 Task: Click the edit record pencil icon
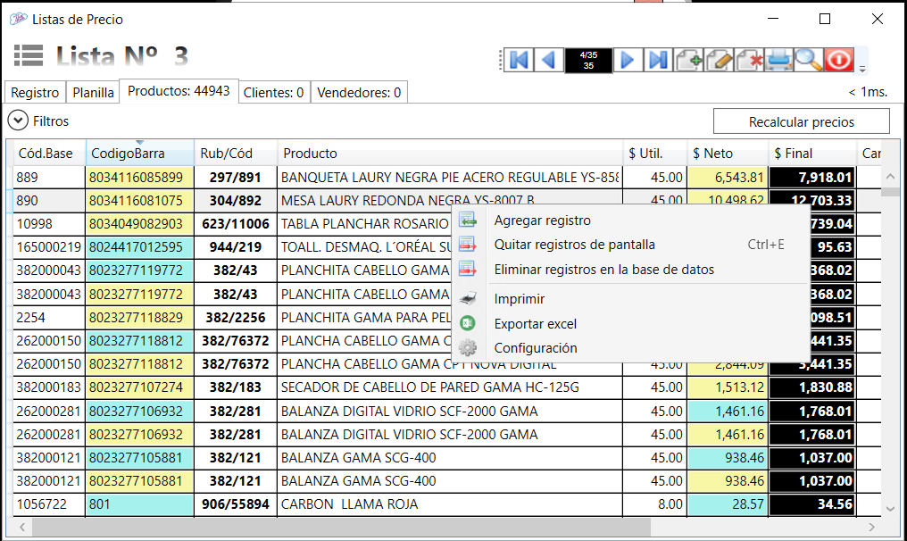pos(719,60)
